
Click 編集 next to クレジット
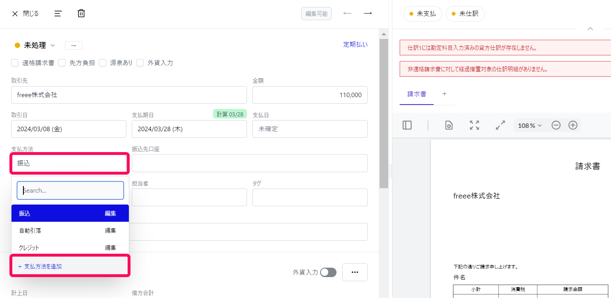pos(110,248)
